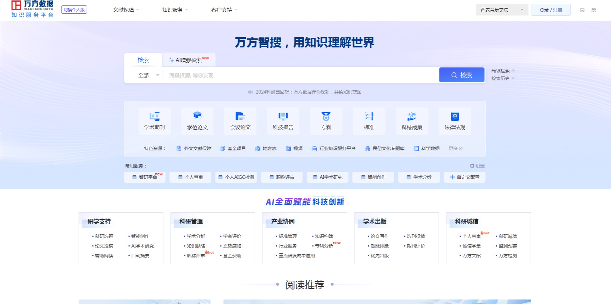This screenshot has width=611, height=304.
Task: Click 切换个人版 to switch version
Action: click(x=74, y=10)
